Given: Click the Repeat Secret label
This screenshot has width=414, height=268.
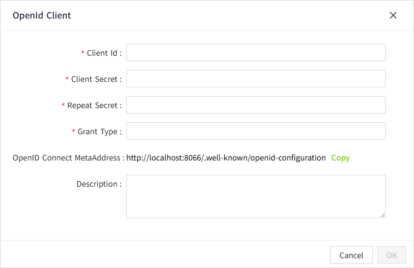Looking at the screenshot, I should (x=94, y=105).
